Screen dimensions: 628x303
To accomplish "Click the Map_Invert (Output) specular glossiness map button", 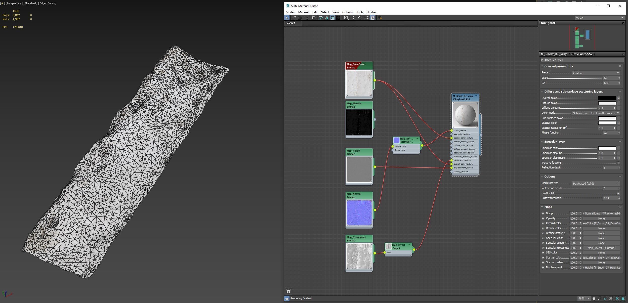I will pos(601,248).
